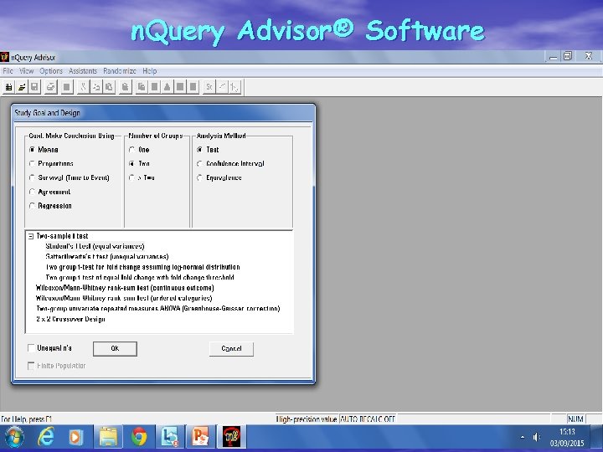603x452 pixels.
Task: Click the Open file toolbar icon
Action: pos(22,87)
